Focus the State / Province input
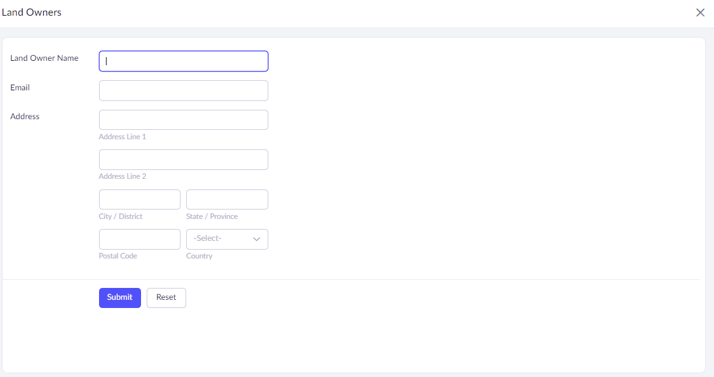 click(227, 199)
